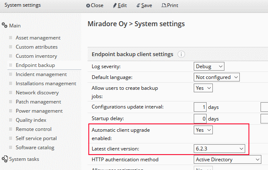268x170 pixels.
Task: Click the list icon beside Patch management
Action: [x=11, y=102]
